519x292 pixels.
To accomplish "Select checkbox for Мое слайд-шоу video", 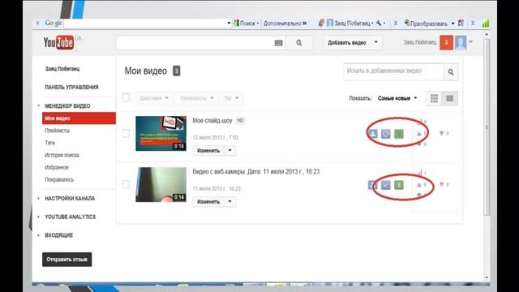I will (126, 133).
